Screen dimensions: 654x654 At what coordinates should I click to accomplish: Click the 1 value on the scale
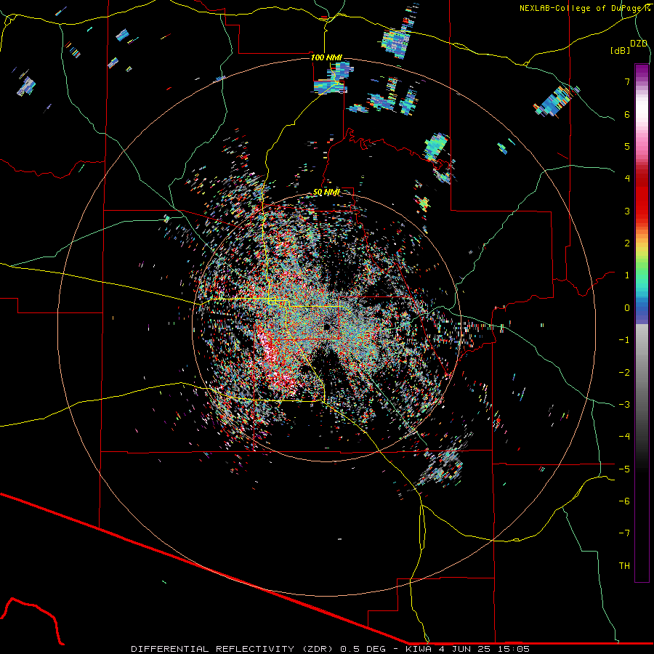627,275
